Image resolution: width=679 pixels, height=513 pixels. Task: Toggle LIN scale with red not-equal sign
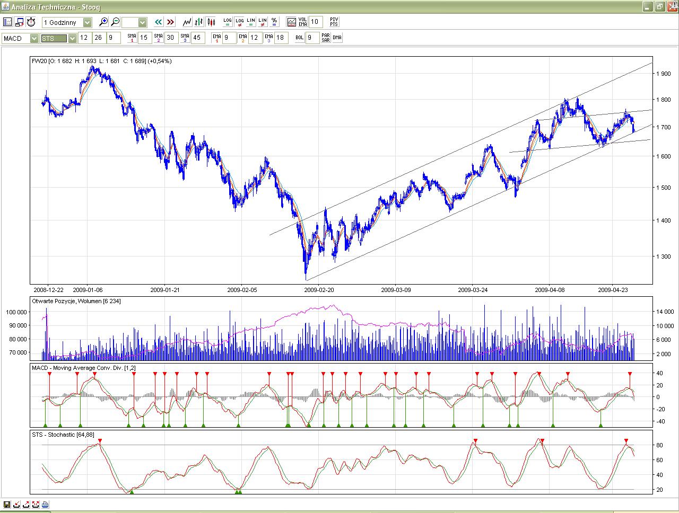[x=263, y=22]
